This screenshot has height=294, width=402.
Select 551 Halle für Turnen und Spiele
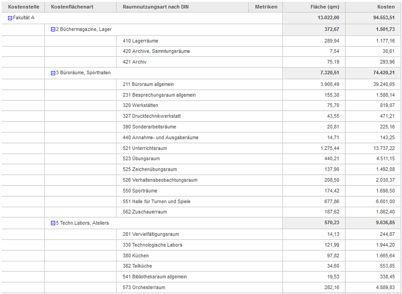pos(156,202)
